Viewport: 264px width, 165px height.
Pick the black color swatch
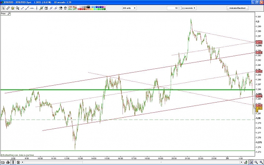(89, 7)
